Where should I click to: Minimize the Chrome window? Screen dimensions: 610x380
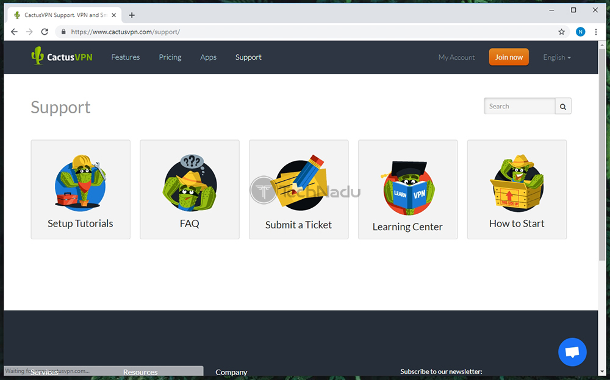pos(551,10)
